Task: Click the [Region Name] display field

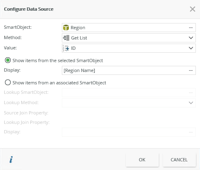Action: click(x=129, y=70)
